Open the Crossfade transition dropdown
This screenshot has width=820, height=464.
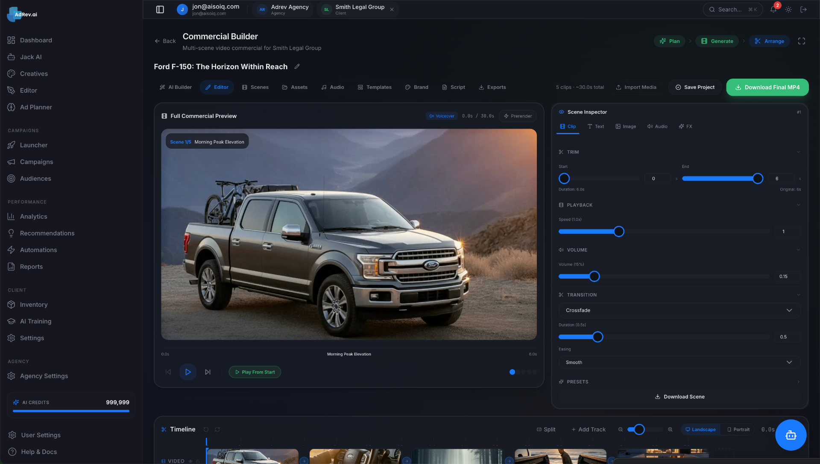pyautogui.click(x=679, y=310)
